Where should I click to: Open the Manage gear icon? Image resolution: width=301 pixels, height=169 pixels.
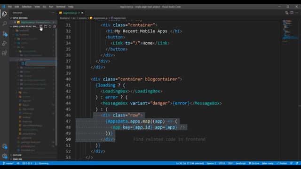pos(4,156)
